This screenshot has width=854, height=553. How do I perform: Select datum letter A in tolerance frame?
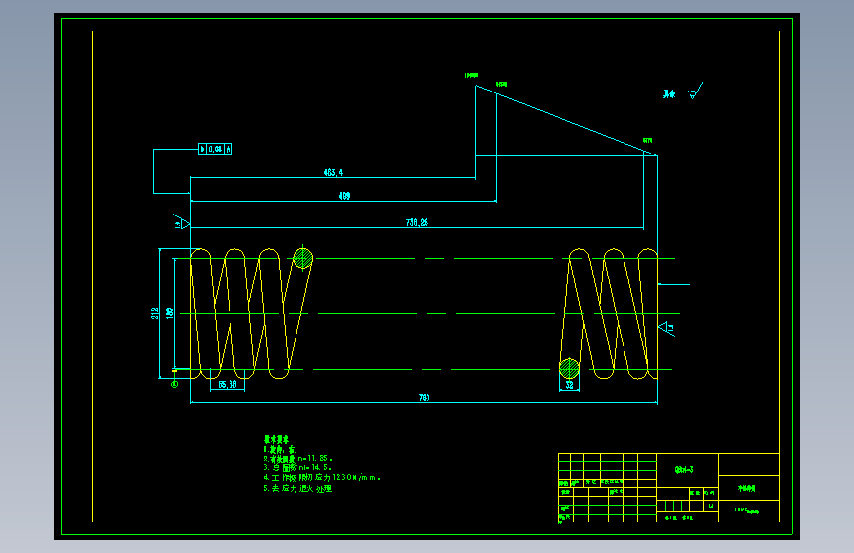(x=229, y=149)
